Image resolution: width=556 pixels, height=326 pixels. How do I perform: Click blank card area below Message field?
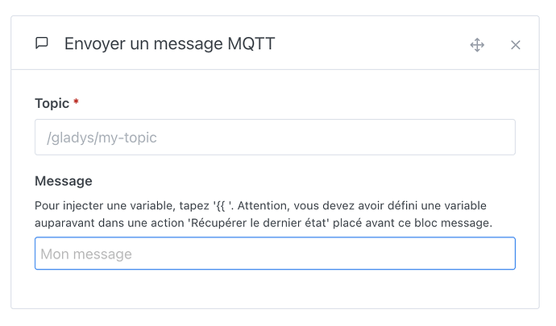[275, 288]
